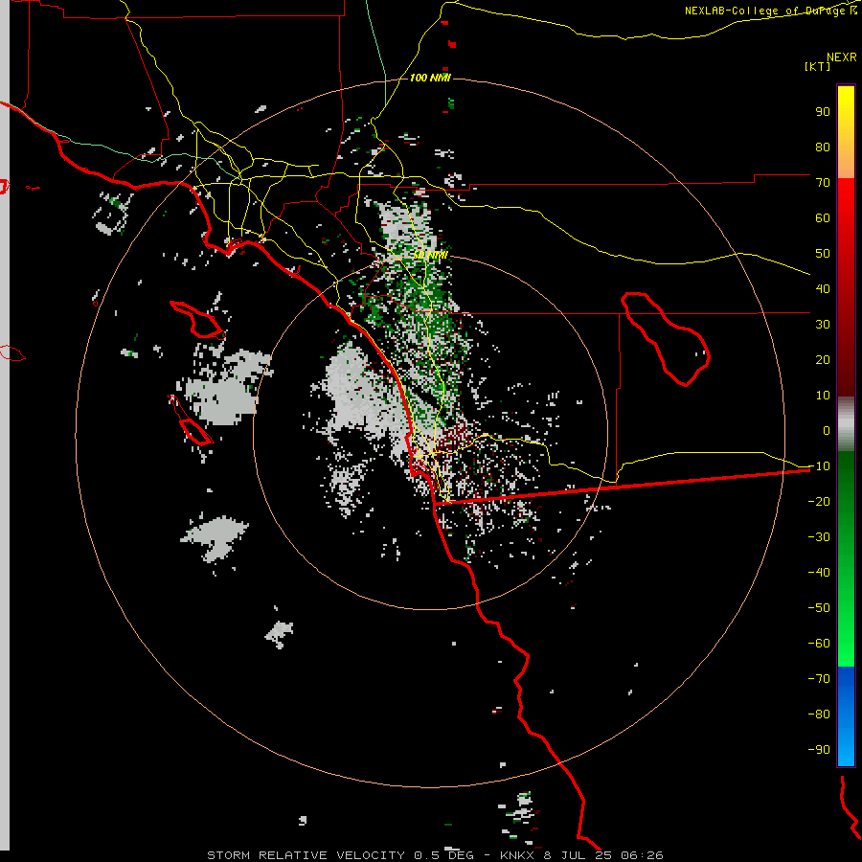Select the -10 value on velocity scale
The width and height of the screenshot is (862, 862).
(x=819, y=466)
